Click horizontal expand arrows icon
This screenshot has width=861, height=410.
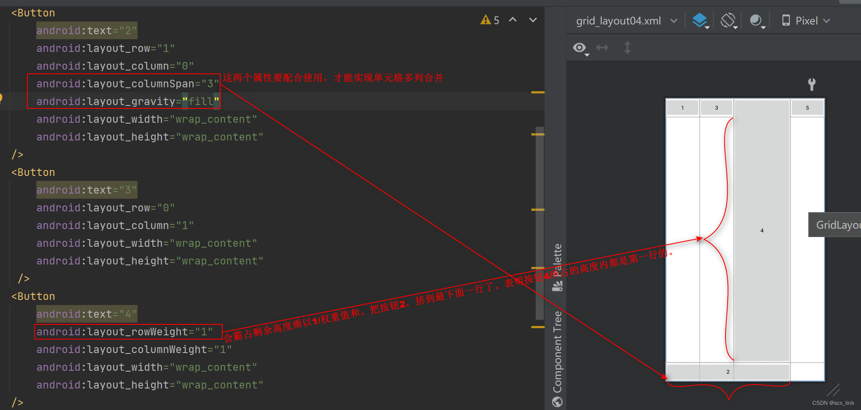(602, 48)
